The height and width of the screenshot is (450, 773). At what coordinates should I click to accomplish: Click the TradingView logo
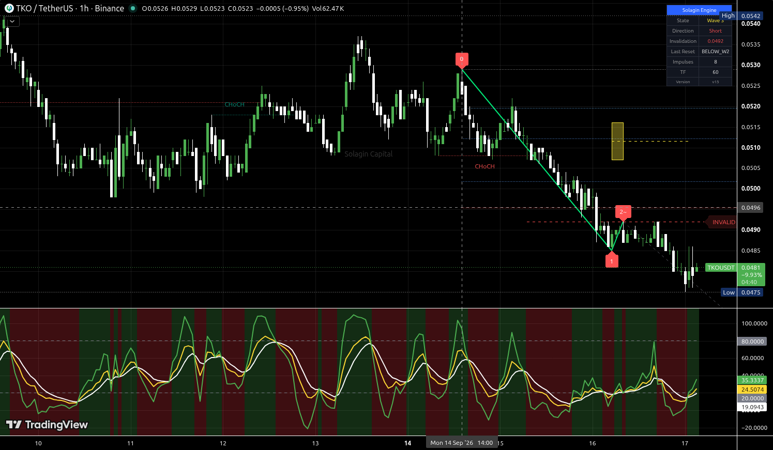(47, 425)
